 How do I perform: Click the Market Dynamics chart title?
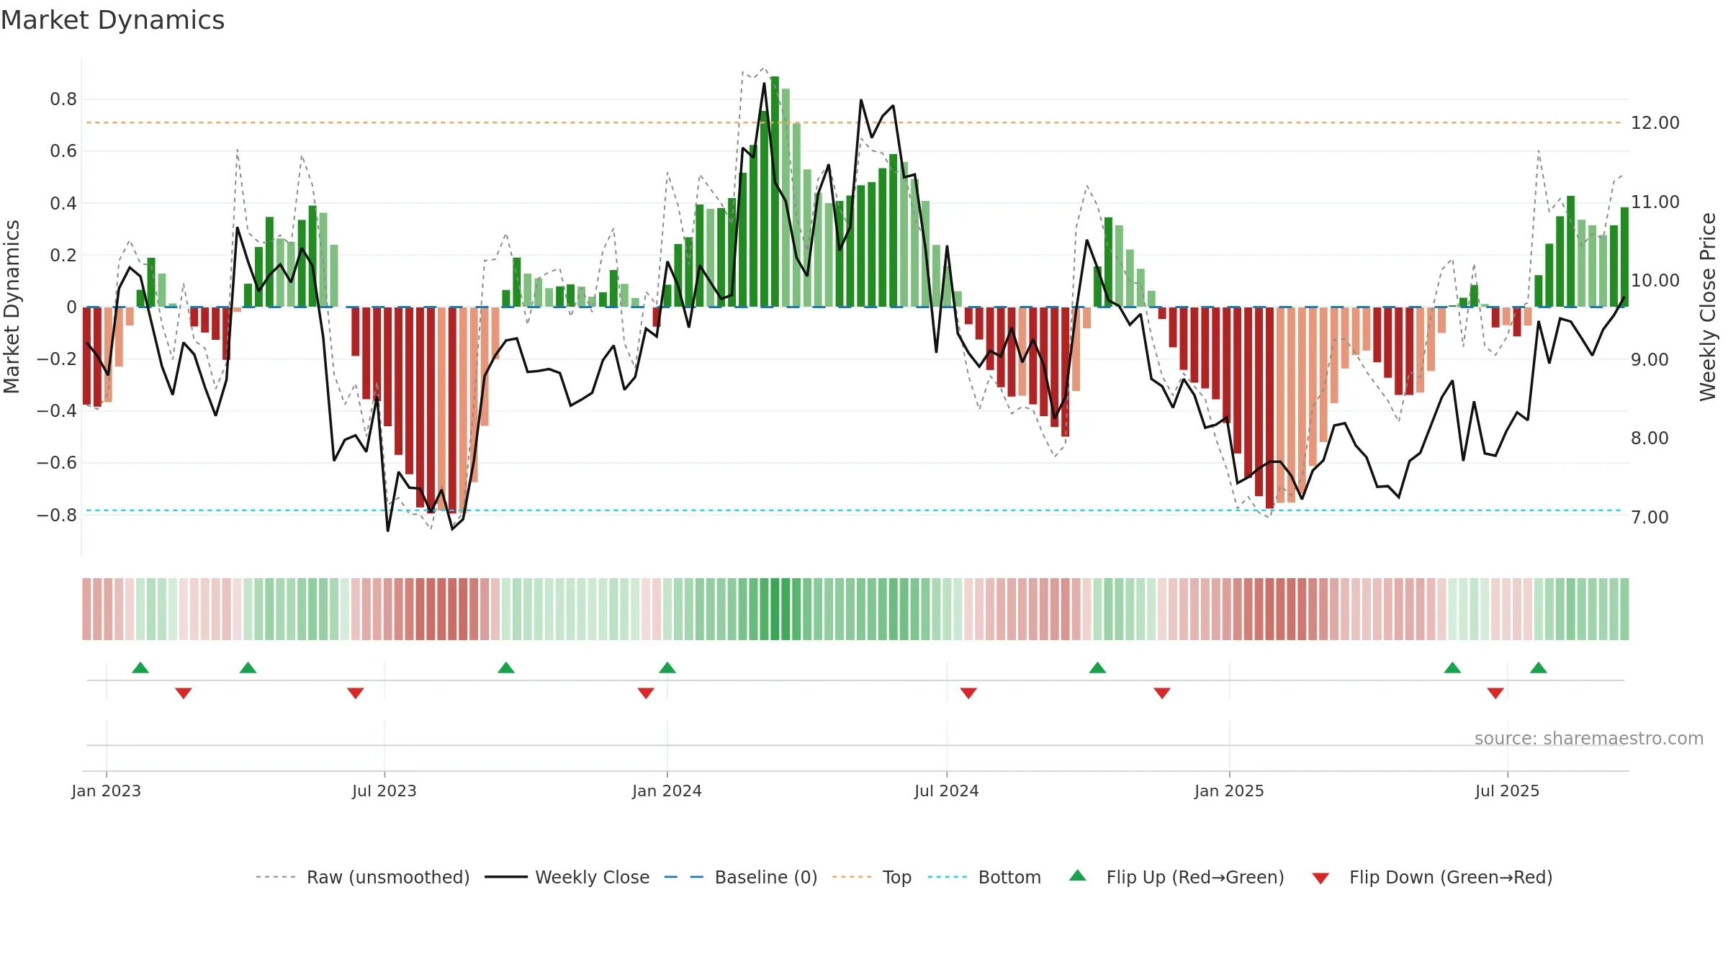click(112, 20)
